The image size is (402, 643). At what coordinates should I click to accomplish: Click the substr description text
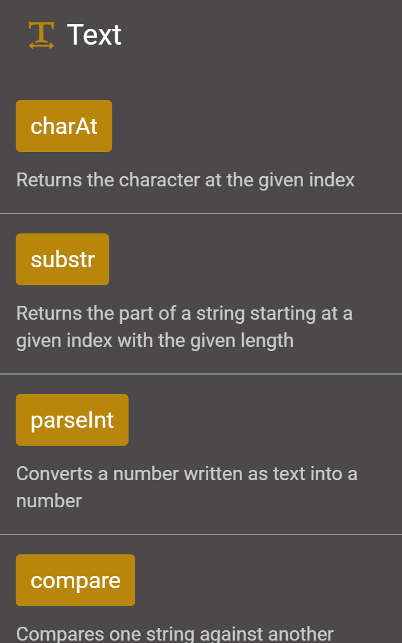coord(184,326)
